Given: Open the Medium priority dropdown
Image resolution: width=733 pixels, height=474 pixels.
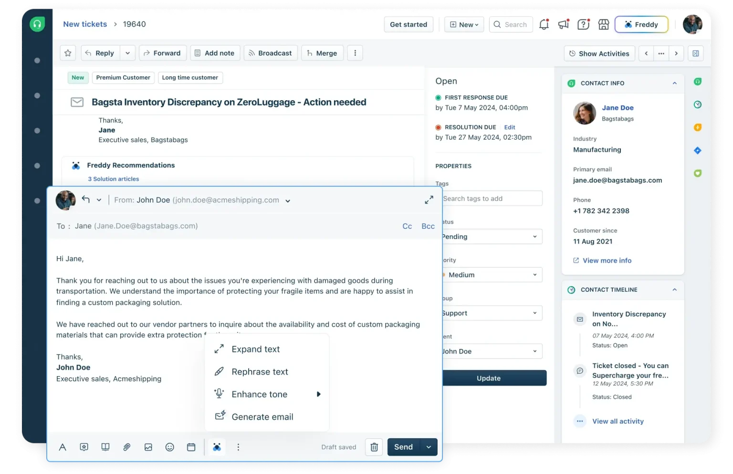Looking at the screenshot, I should 492,275.
